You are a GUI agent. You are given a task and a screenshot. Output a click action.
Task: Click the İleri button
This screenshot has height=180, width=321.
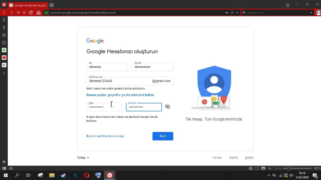click(163, 136)
